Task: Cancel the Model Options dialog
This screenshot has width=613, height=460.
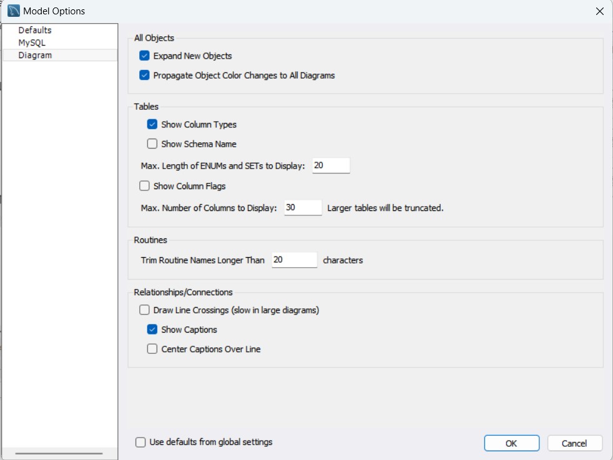Action: click(575, 443)
